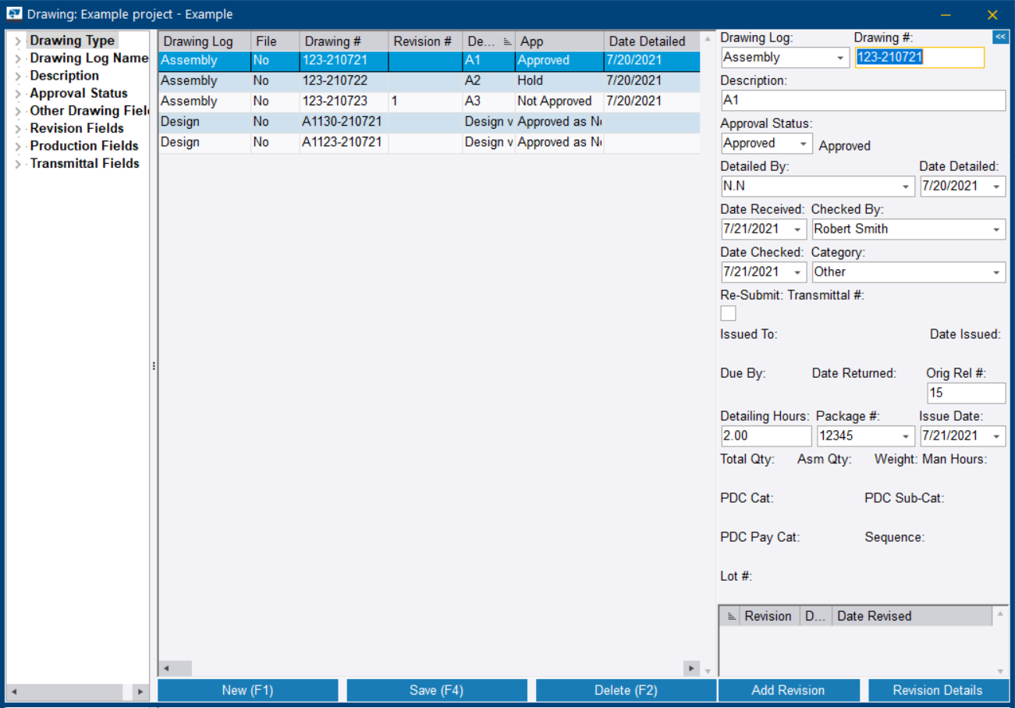Click the Add Revision button
Screen dimensions: 1015x708
click(x=789, y=690)
